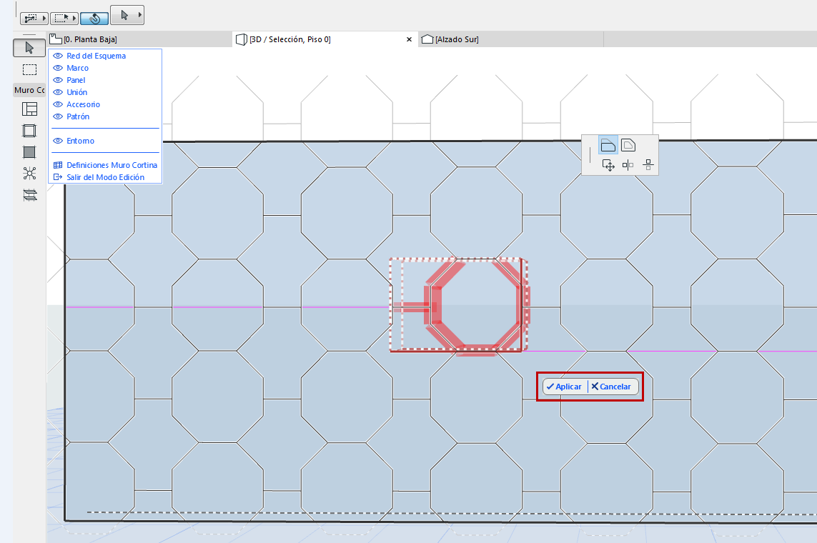Switch to the Alzado Sur tab

tap(457, 39)
